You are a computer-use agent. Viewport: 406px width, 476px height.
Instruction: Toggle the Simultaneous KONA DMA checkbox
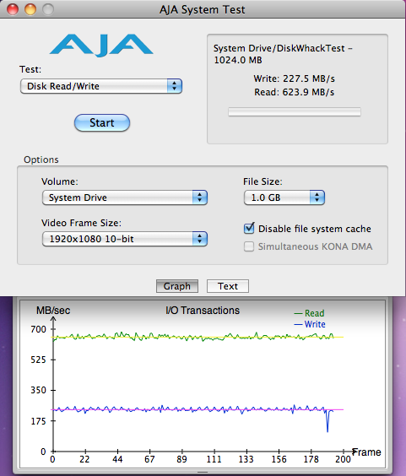coord(249,246)
